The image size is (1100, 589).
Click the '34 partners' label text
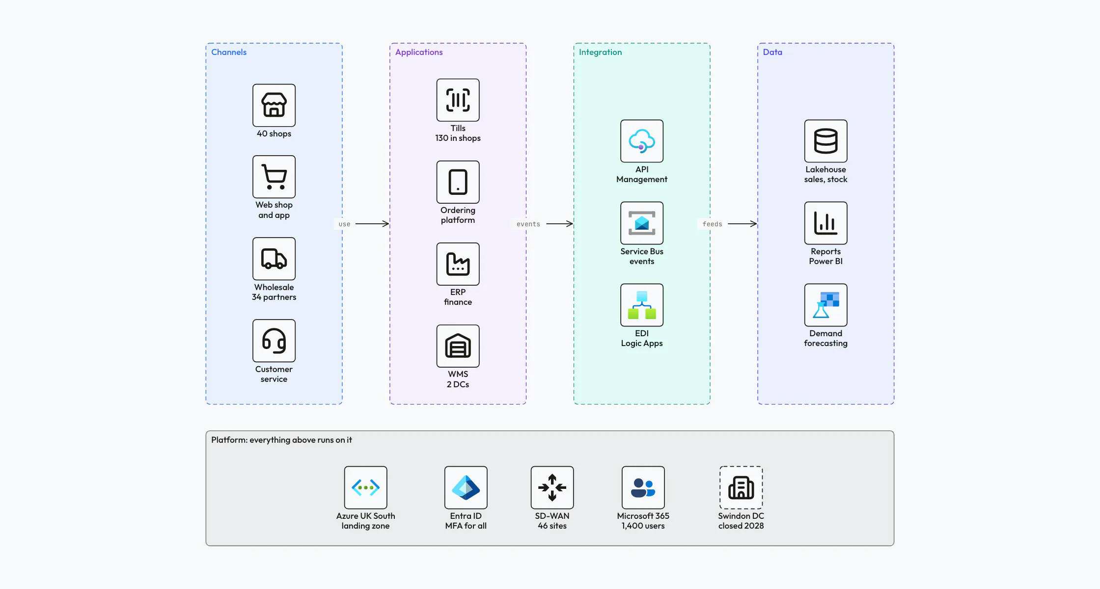(x=274, y=297)
